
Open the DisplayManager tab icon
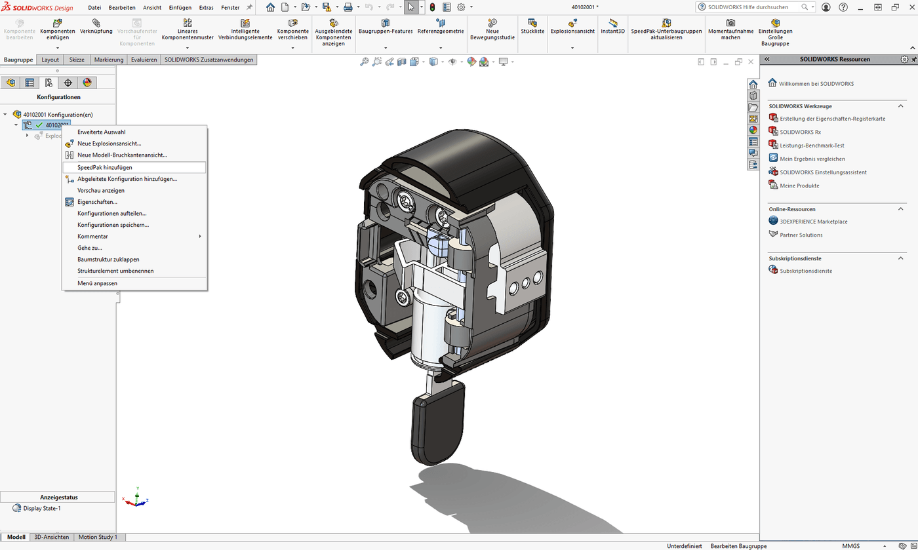pyautogui.click(x=87, y=83)
